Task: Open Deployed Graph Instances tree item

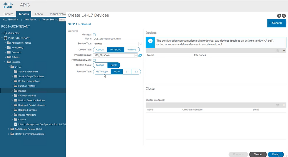Action: pos(32,105)
